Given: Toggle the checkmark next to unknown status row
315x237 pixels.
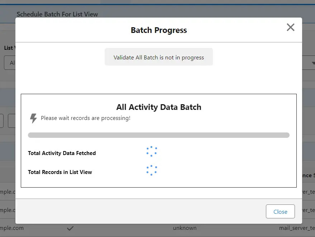Looking at the screenshot, I should (x=70, y=228).
